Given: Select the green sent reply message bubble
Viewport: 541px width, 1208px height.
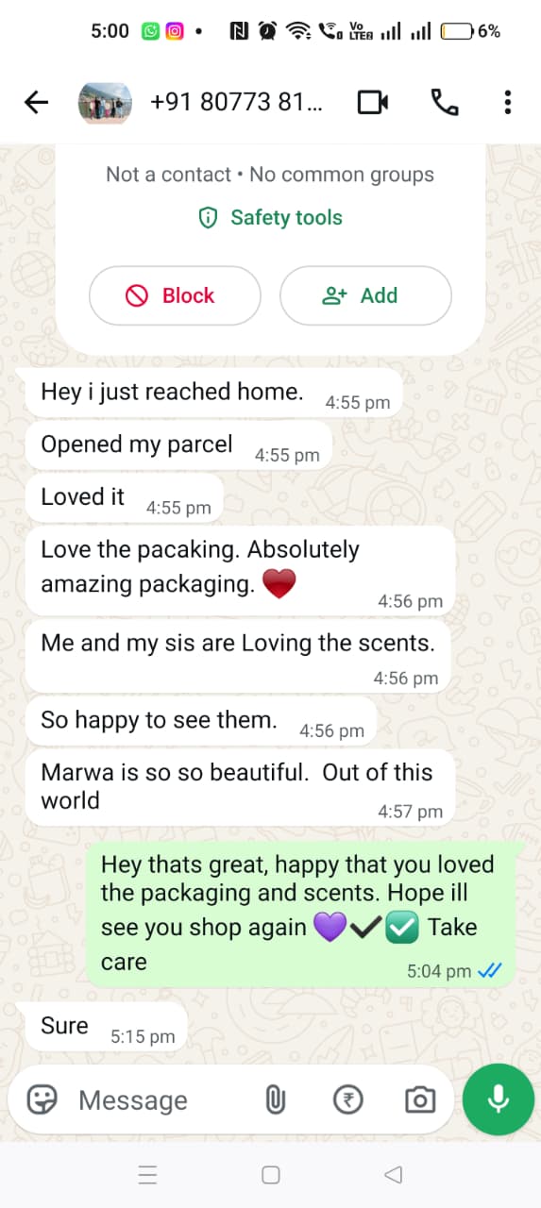Looking at the screenshot, I should coord(301,914).
